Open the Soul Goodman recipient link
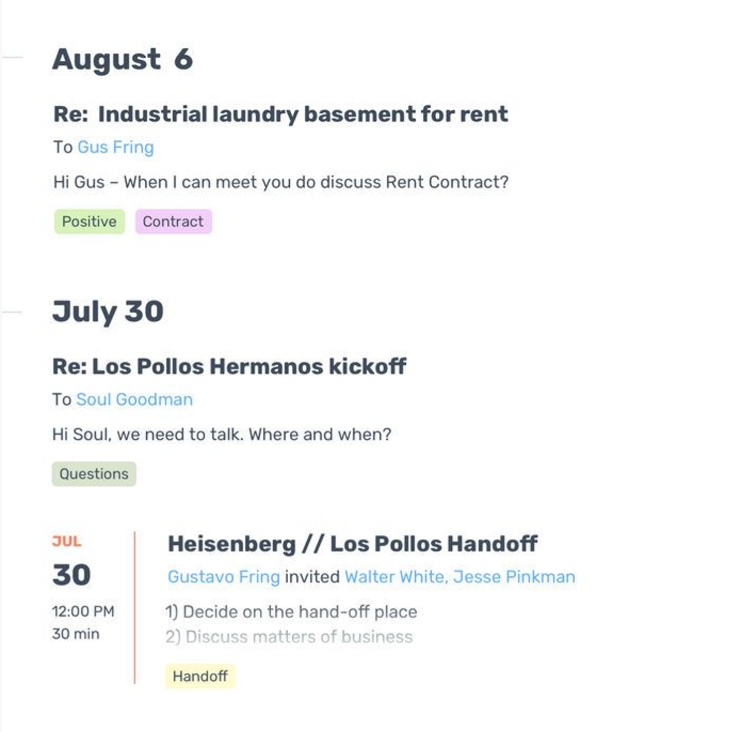This screenshot has width=732, height=732. [134, 400]
